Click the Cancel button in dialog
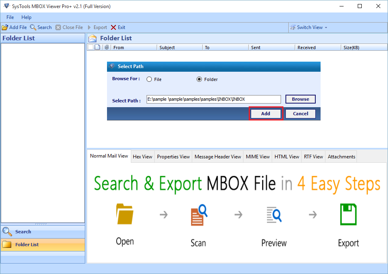 coord(300,114)
